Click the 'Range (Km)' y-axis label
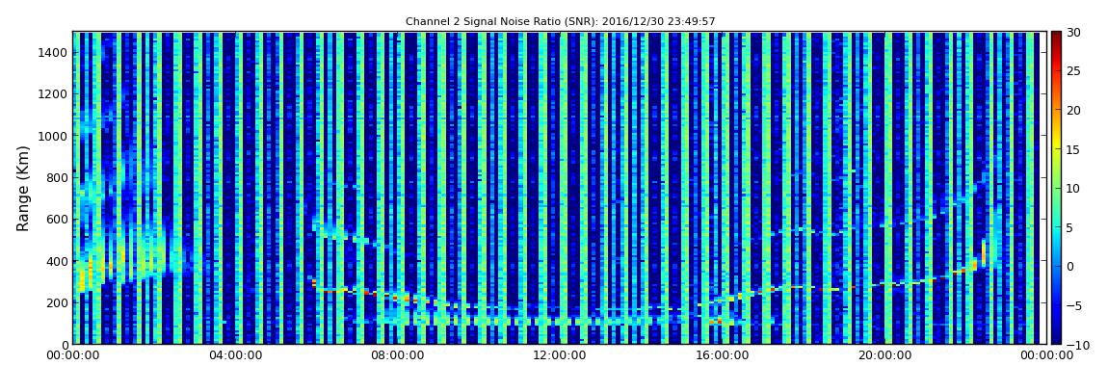 point(23,188)
